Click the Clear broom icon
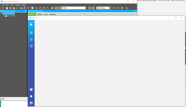Screen dimensions: 186x107 (28, 8)
